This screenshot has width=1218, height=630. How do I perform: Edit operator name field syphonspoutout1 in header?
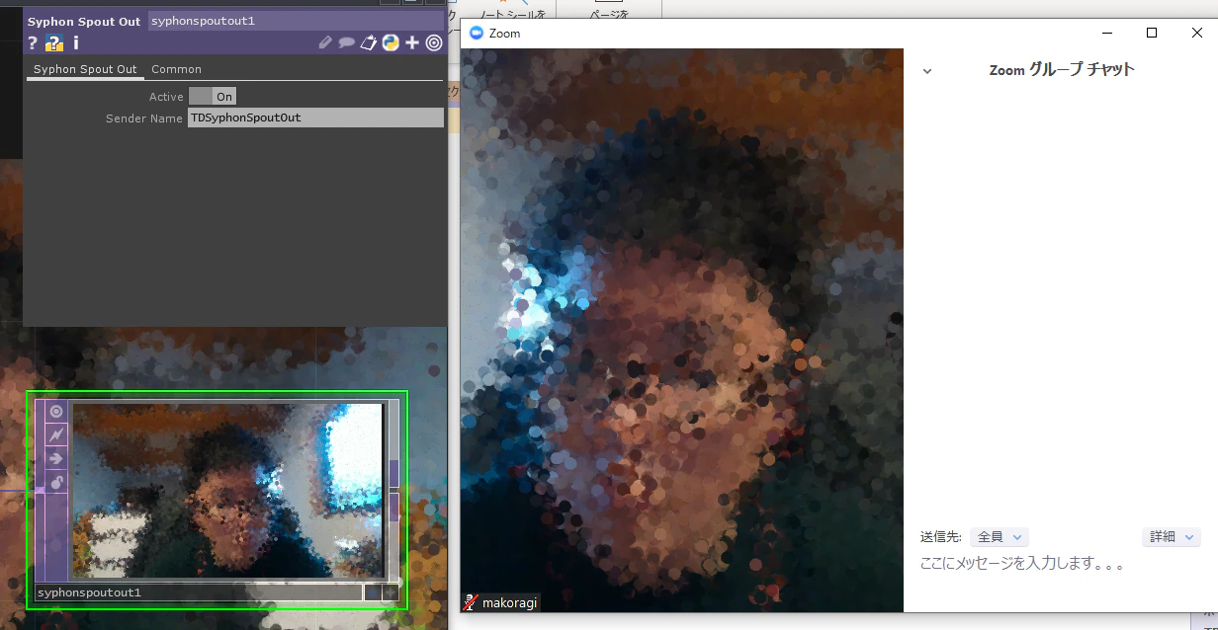296,21
